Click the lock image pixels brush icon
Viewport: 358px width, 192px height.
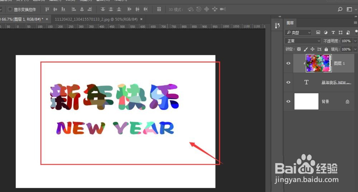coord(306,49)
